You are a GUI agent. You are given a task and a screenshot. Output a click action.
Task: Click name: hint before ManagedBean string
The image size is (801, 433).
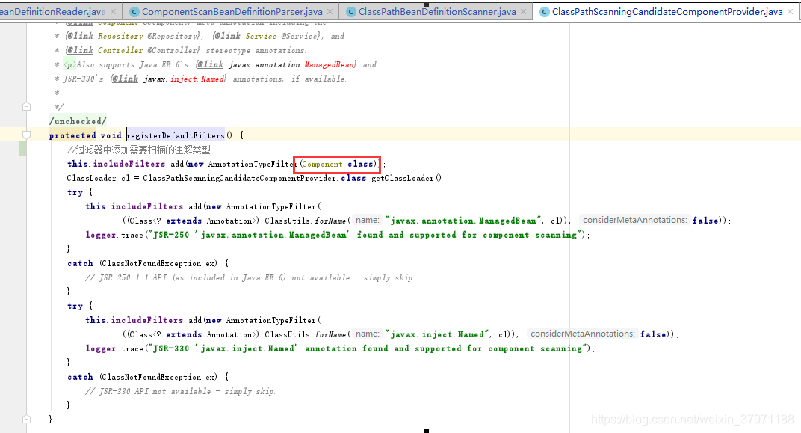(x=368, y=221)
